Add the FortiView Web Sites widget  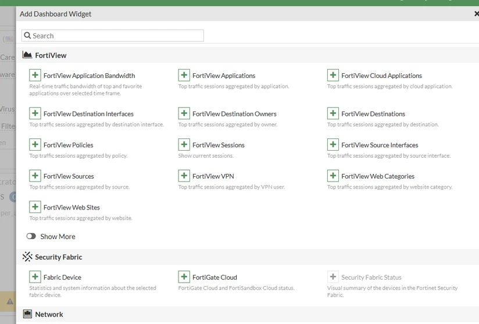point(35,207)
